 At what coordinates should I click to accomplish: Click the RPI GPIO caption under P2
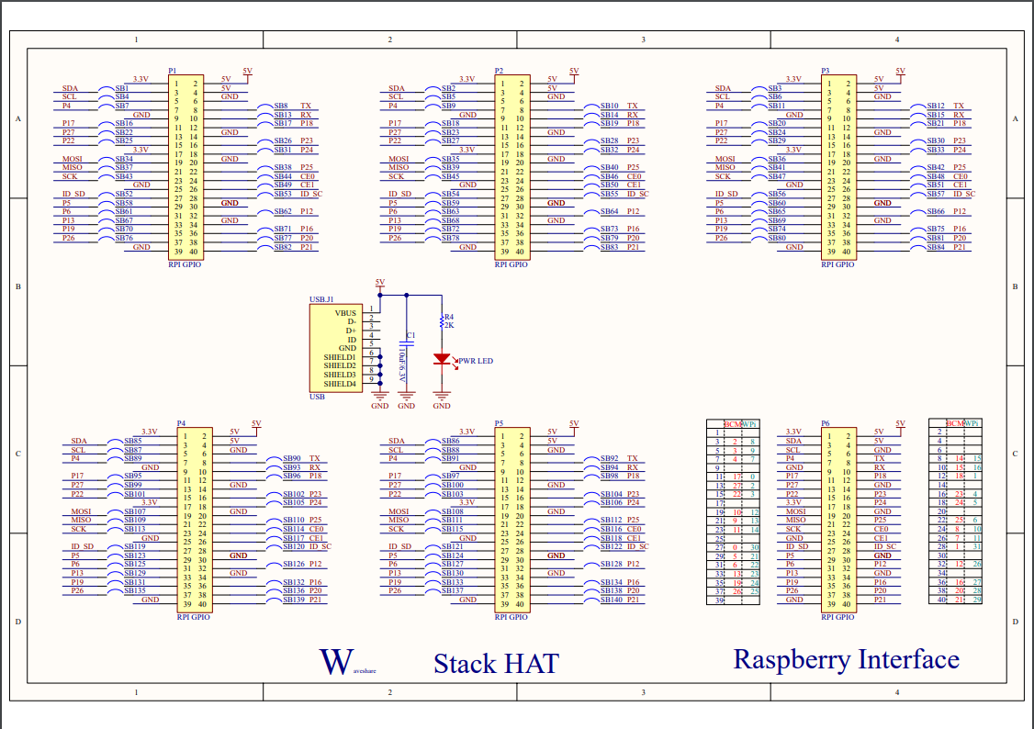click(x=511, y=263)
